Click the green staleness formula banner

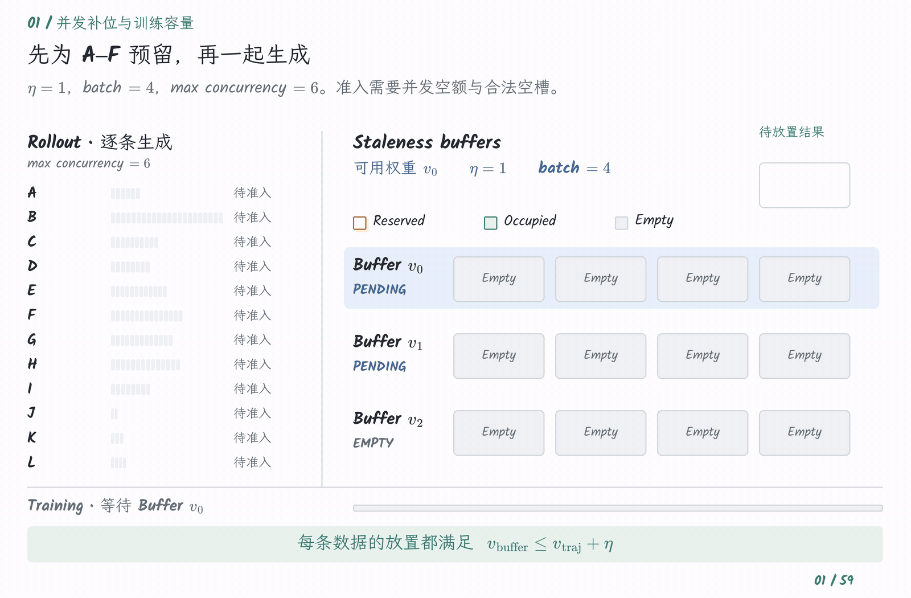[455, 544]
